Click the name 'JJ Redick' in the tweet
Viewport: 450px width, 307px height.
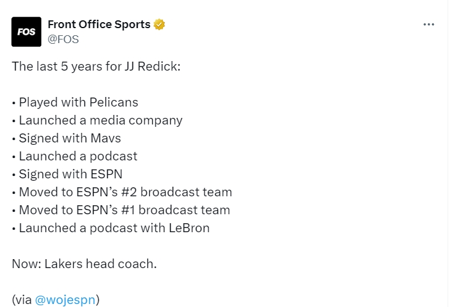click(154, 66)
